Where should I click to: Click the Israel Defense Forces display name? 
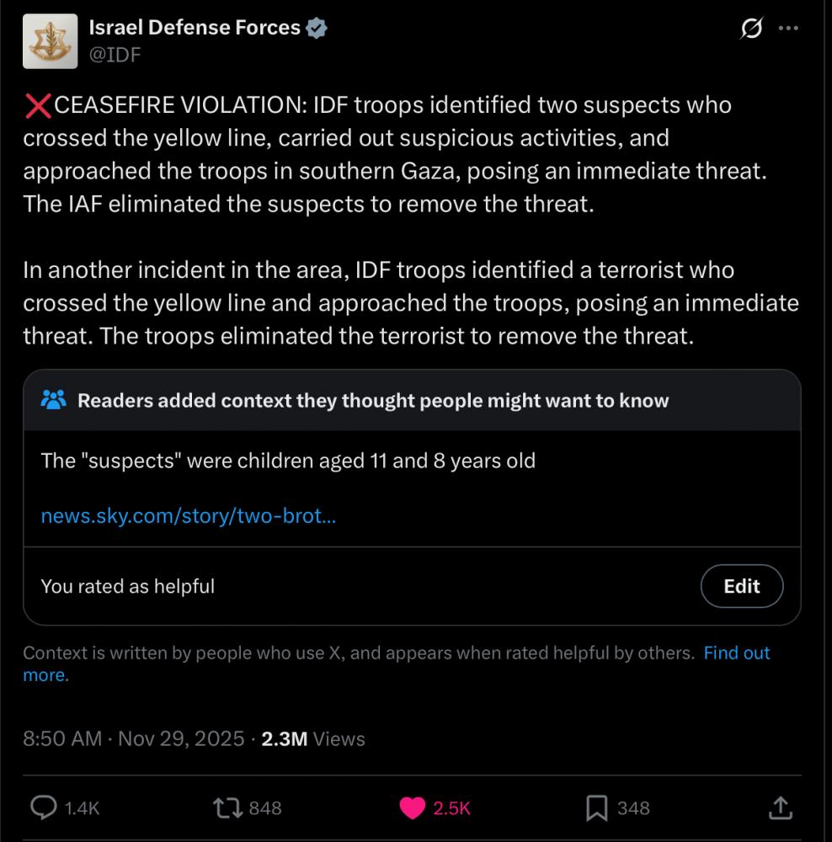pos(195,28)
